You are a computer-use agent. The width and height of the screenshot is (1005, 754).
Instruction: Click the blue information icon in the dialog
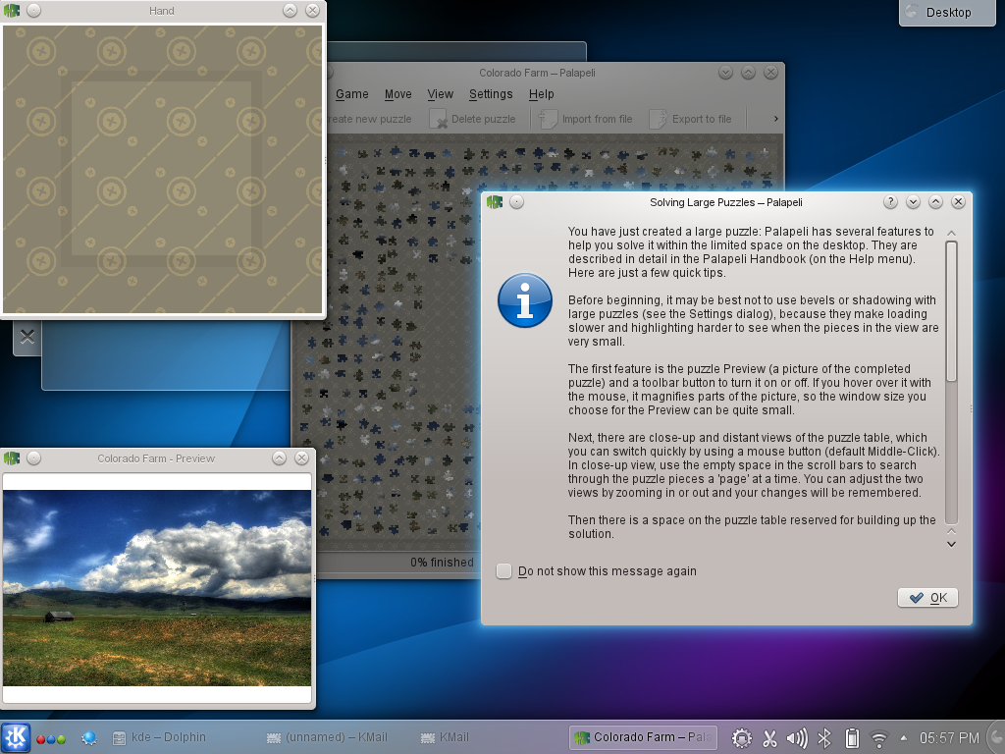(x=525, y=300)
